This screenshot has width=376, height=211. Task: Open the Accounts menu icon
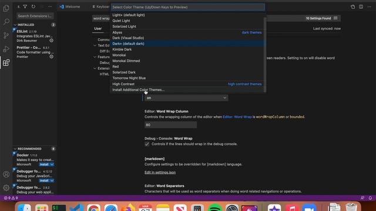pos(6,174)
